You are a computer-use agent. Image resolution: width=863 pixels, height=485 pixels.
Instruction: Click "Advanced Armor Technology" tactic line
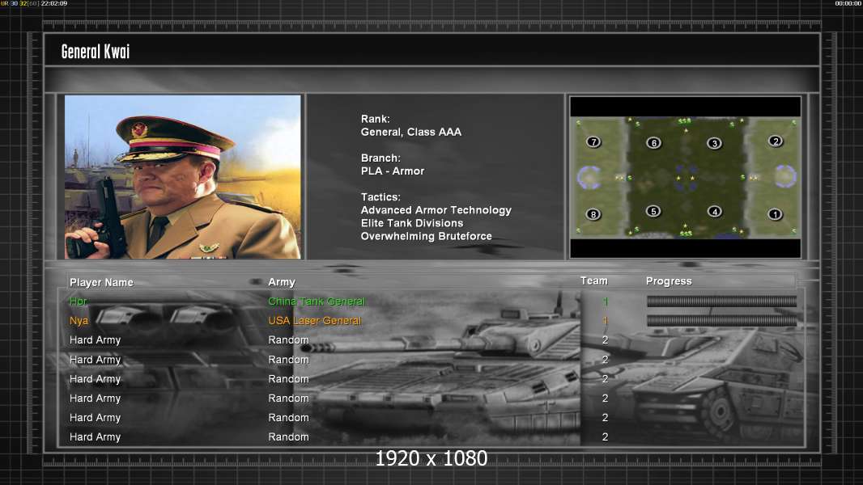(436, 210)
